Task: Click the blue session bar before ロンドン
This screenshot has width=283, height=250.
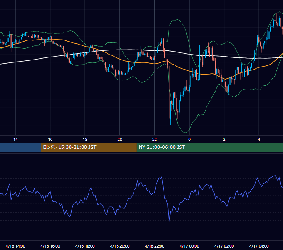Action: (20, 147)
